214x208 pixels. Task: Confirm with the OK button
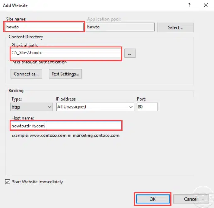[x=153, y=199]
